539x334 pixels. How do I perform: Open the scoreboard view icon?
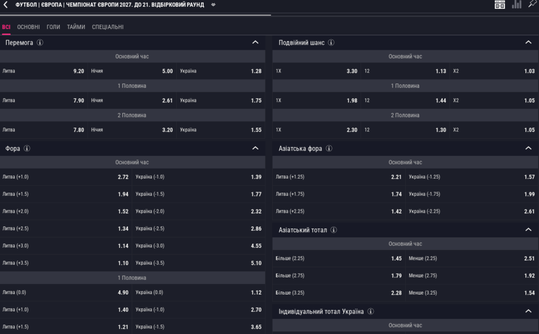(500, 5)
